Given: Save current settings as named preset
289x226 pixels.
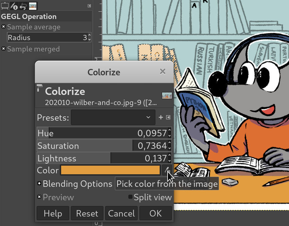Looking at the screenshot, I should (x=161, y=117).
